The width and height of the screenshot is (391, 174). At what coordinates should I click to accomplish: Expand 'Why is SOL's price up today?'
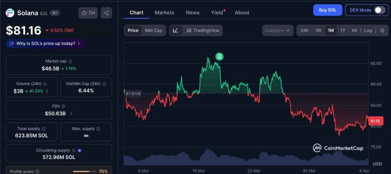(x=45, y=43)
